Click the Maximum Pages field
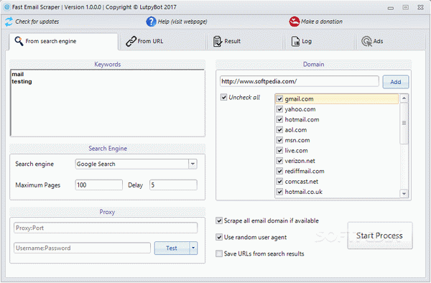Screen dimensions: 431x283 99,185
